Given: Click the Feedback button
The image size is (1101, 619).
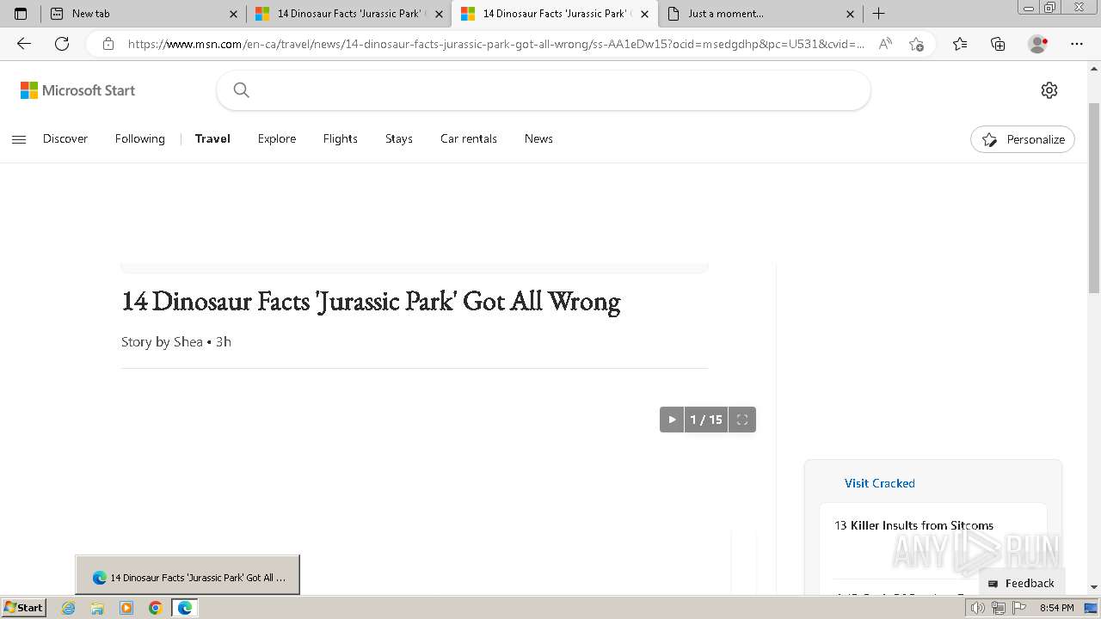Looking at the screenshot, I should tap(1022, 583).
